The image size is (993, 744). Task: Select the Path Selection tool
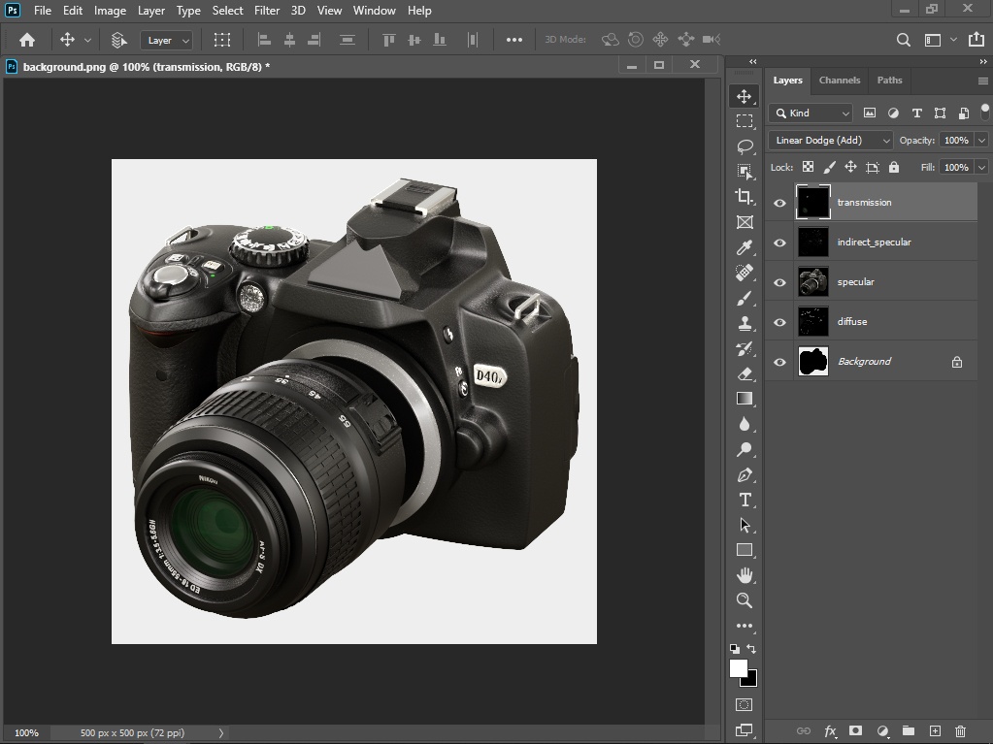[745, 525]
